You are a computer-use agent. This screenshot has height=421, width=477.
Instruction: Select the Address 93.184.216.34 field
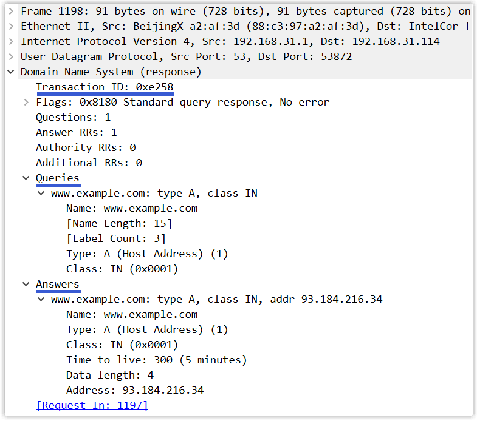click(135, 391)
